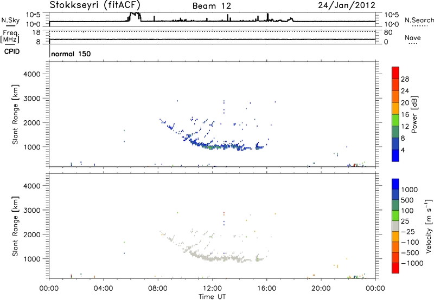Click the '80' right-axis label of frequency panel
Screen dimensions: 434x300
point(388,32)
